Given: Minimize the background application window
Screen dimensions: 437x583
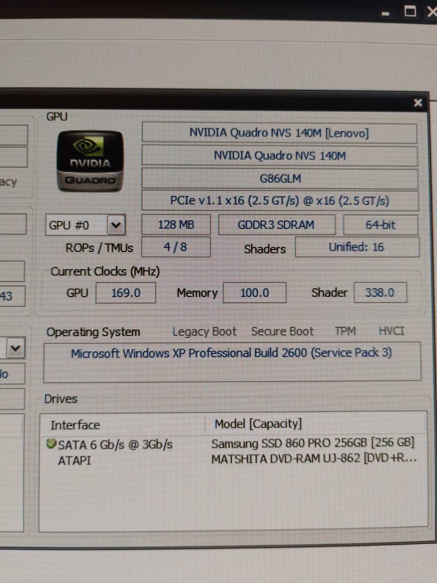Looking at the screenshot, I should coord(386,14).
